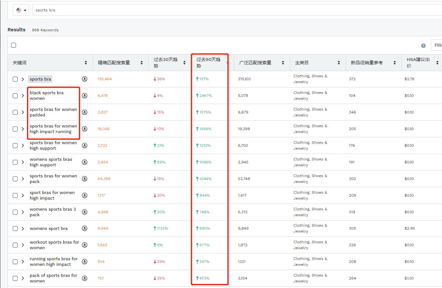Click the 关键词 column header
Screen dimensions: 442x288
[20, 63]
